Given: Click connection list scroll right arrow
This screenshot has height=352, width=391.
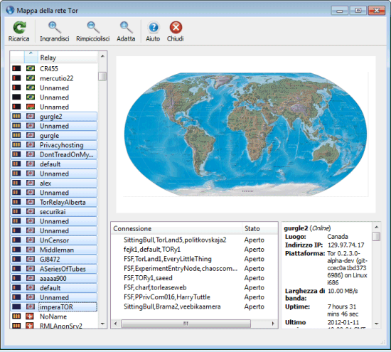Looking at the screenshot, I should click(273, 324).
